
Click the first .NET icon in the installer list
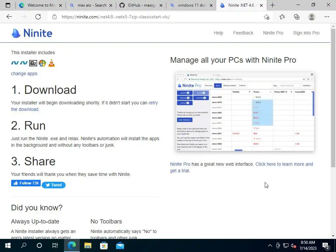[x=15, y=63]
